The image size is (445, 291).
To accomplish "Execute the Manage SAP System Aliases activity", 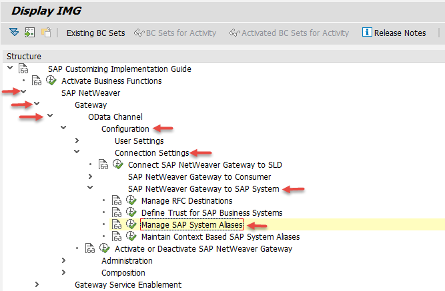I will 131,225.
